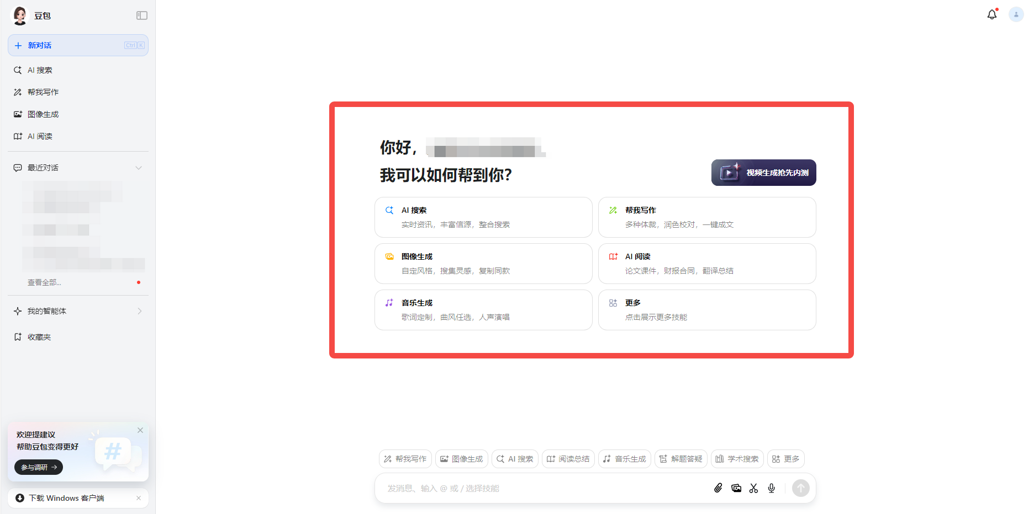Click the chat bubble icon beside 最近对话
This screenshot has height=514, width=1034.
pos(18,168)
